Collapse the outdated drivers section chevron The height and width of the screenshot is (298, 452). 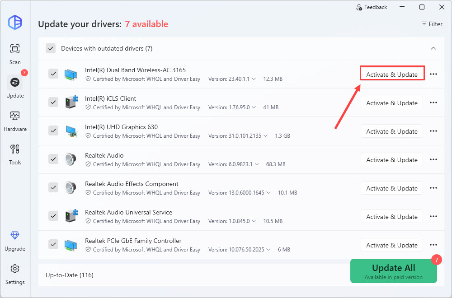[x=433, y=48]
